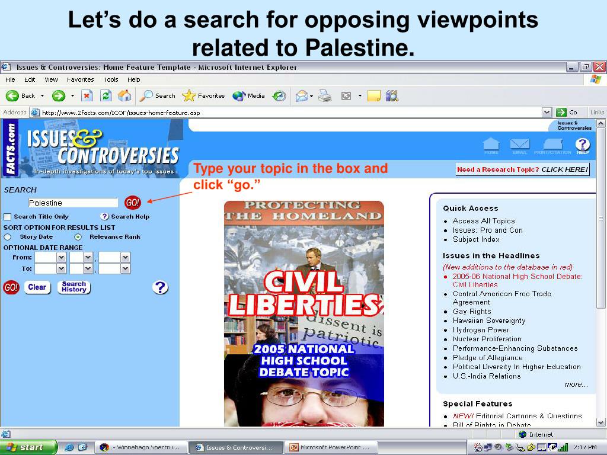The height and width of the screenshot is (455, 607).
Task: Click the site HOME house icon
Action: coord(491,146)
